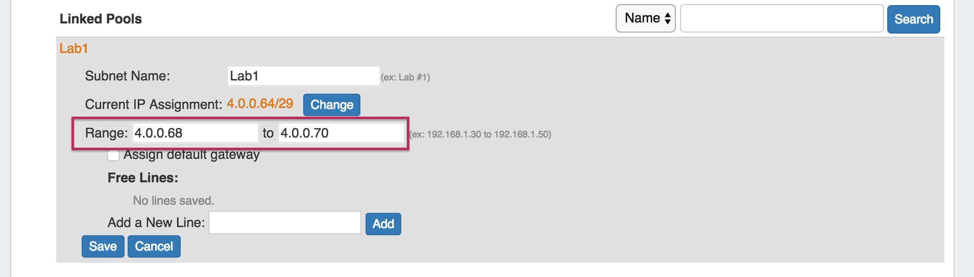The height and width of the screenshot is (277, 974).
Task: Open the Name search filter dropdown
Action: coord(645,18)
